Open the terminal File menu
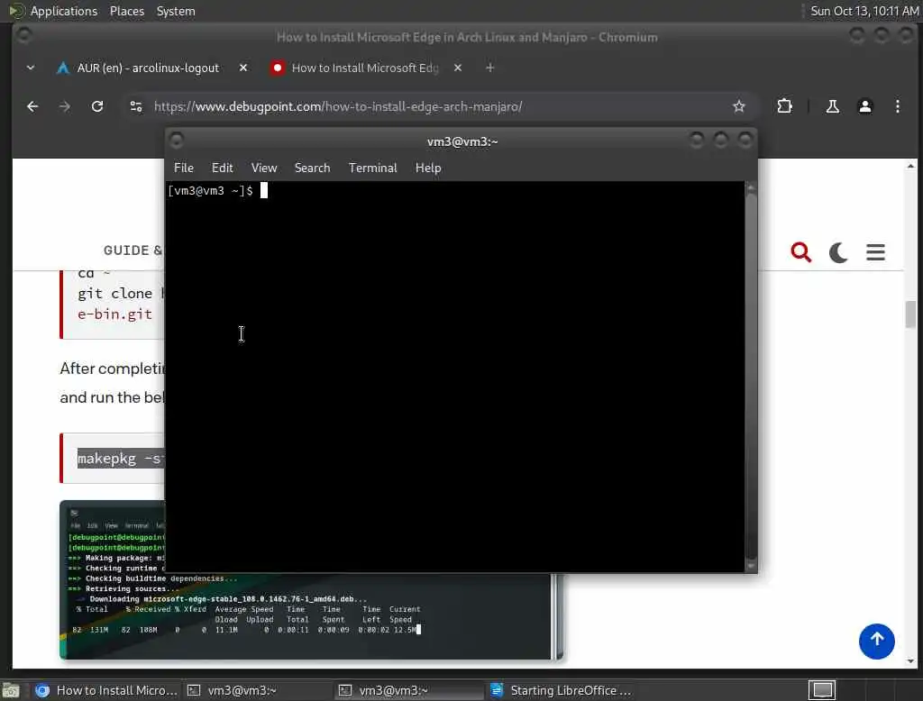The height and width of the screenshot is (701, 923). click(x=184, y=168)
